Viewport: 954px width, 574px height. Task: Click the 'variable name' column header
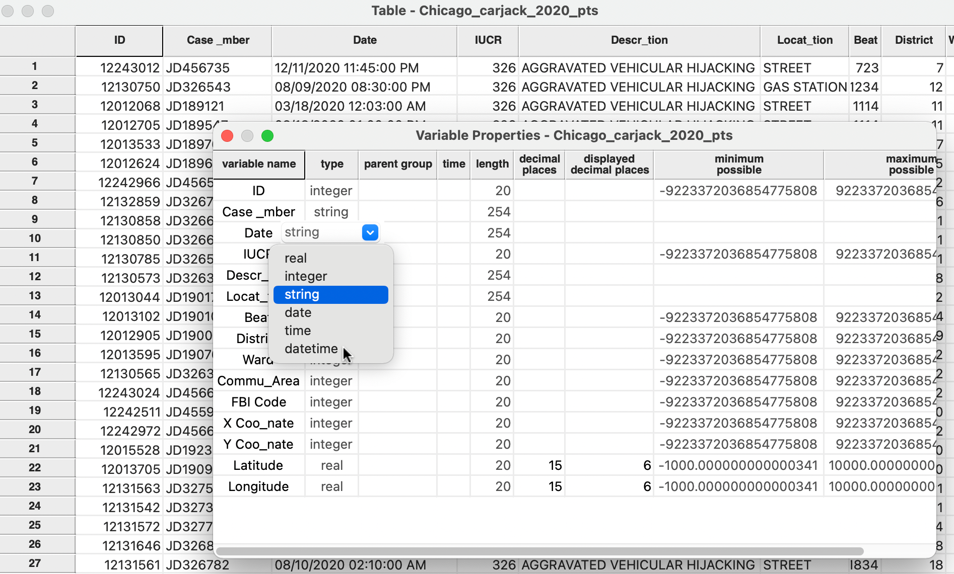(x=259, y=164)
